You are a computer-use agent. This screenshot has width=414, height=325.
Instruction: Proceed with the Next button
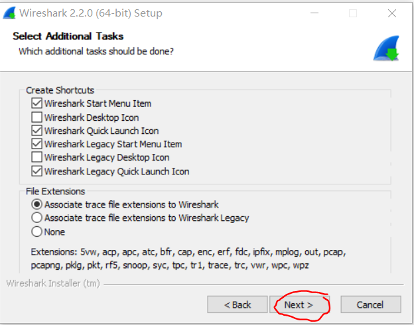pos(299,304)
